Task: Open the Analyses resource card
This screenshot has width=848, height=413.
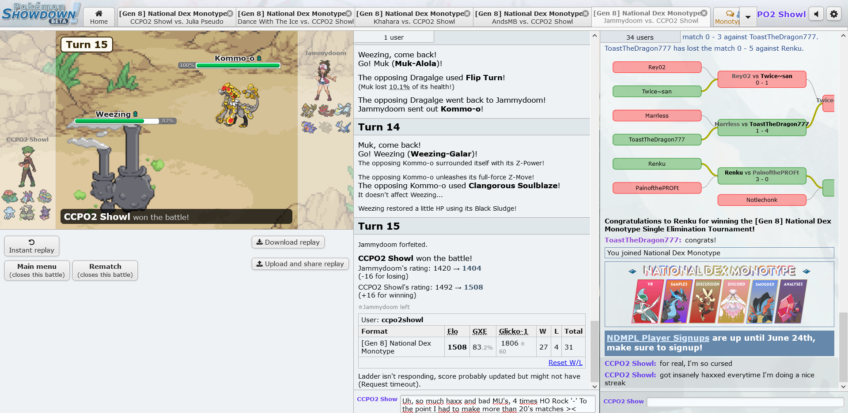Action: coord(791,301)
